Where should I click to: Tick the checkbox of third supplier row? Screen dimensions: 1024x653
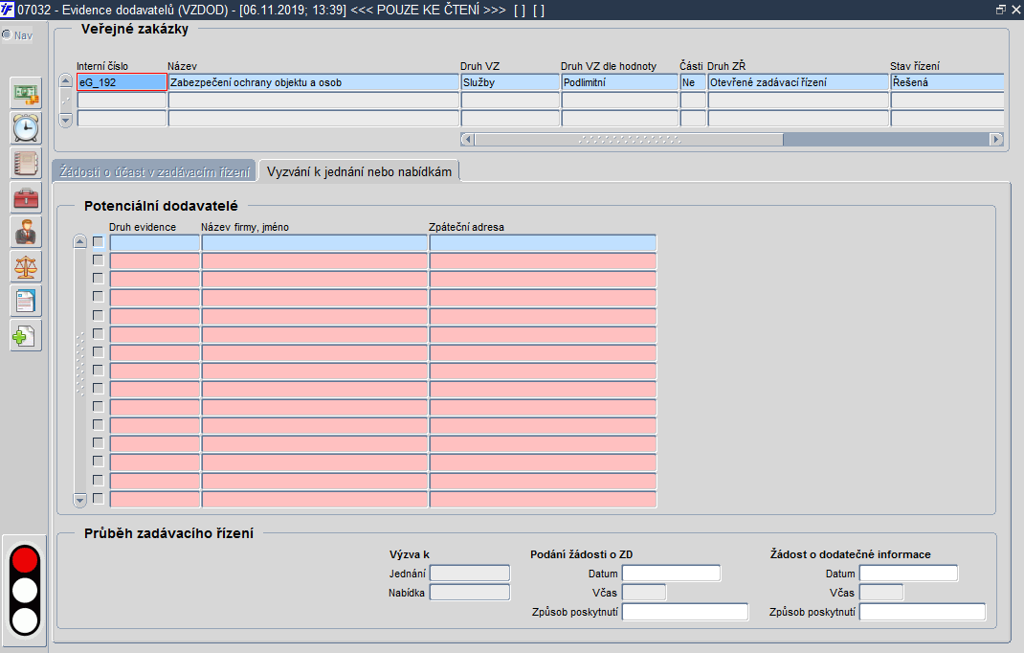(x=98, y=279)
